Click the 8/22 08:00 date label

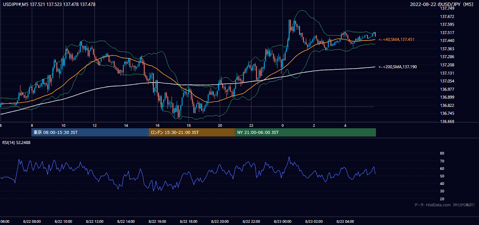[x=32, y=221]
